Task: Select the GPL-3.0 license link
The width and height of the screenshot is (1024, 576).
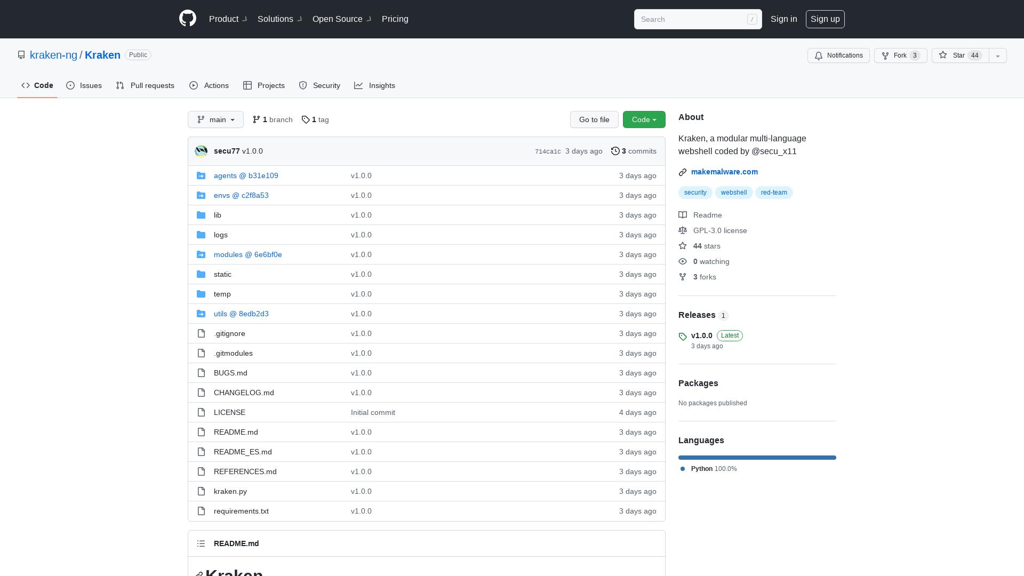Action: 719,230
